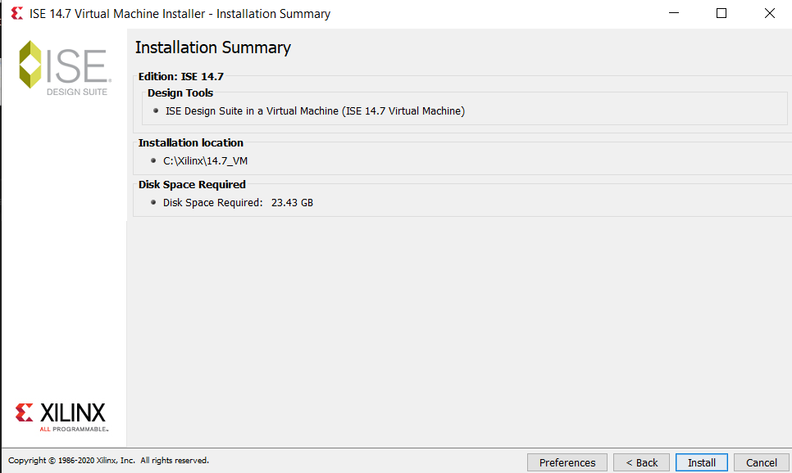Cancel the installation

(x=762, y=462)
